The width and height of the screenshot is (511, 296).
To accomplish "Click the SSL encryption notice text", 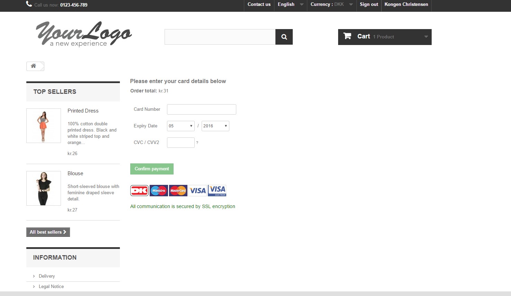I will [x=183, y=207].
